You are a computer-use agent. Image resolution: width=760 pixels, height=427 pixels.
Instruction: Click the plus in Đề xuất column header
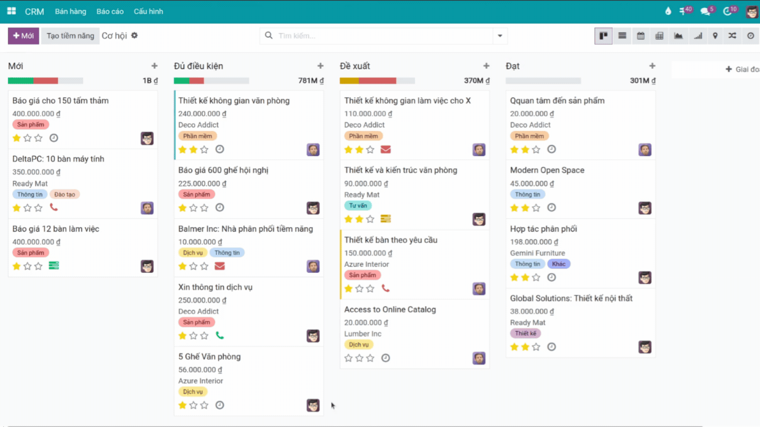click(486, 66)
